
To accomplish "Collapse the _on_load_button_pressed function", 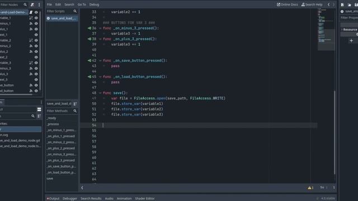I will 100,77.
